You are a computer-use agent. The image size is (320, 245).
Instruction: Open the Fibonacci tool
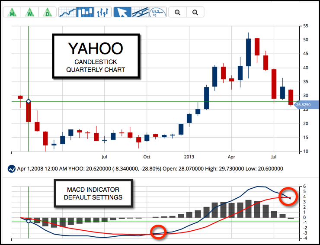[x=157, y=12]
